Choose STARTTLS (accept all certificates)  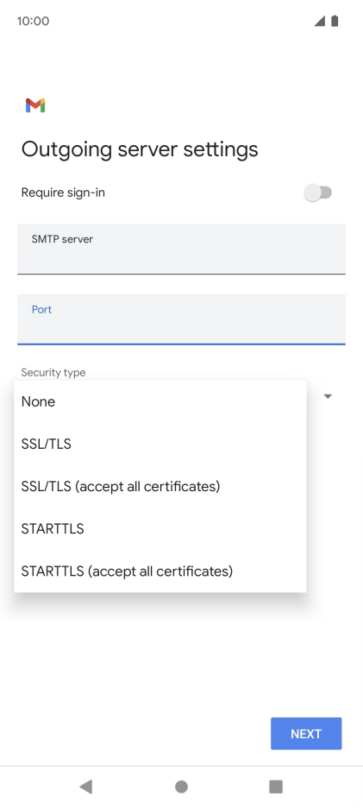160,571
